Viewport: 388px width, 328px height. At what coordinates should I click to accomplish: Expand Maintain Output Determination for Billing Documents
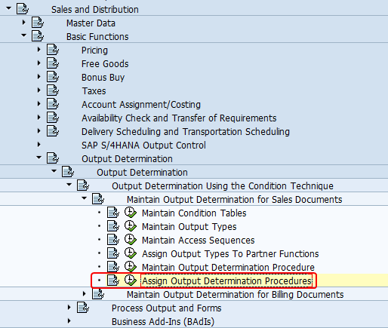point(85,294)
